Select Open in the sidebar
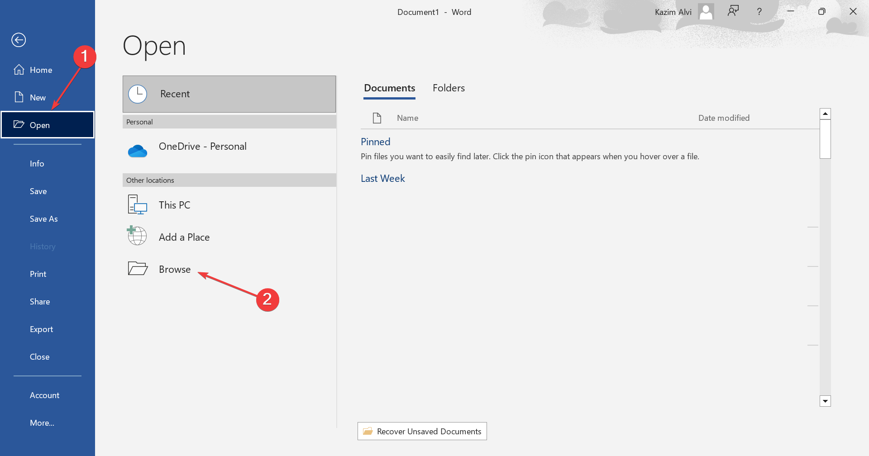 [x=47, y=125]
